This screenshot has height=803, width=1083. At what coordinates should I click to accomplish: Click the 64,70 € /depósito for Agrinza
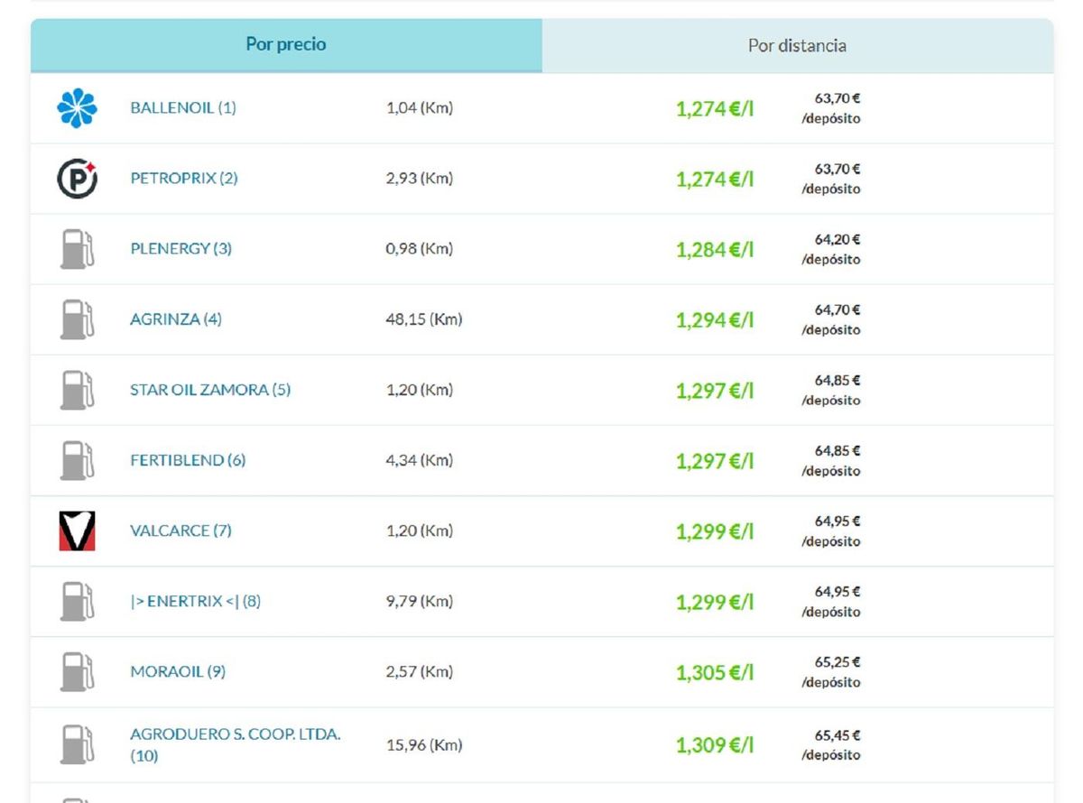pos(831,319)
